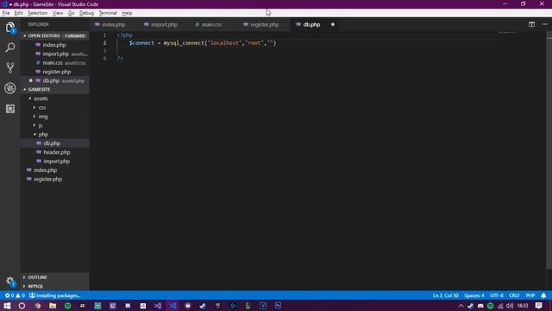Expand the css folder
This screenshot has width=552, height=311.
tap(55, 107)
